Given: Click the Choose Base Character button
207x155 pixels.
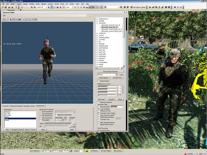Looking at the screenshot, I should click(x=110, y=71).
